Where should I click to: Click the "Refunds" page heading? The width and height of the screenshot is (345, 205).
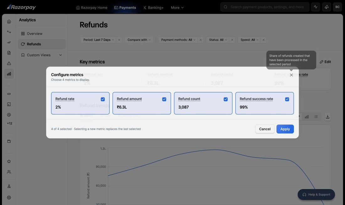93,25
